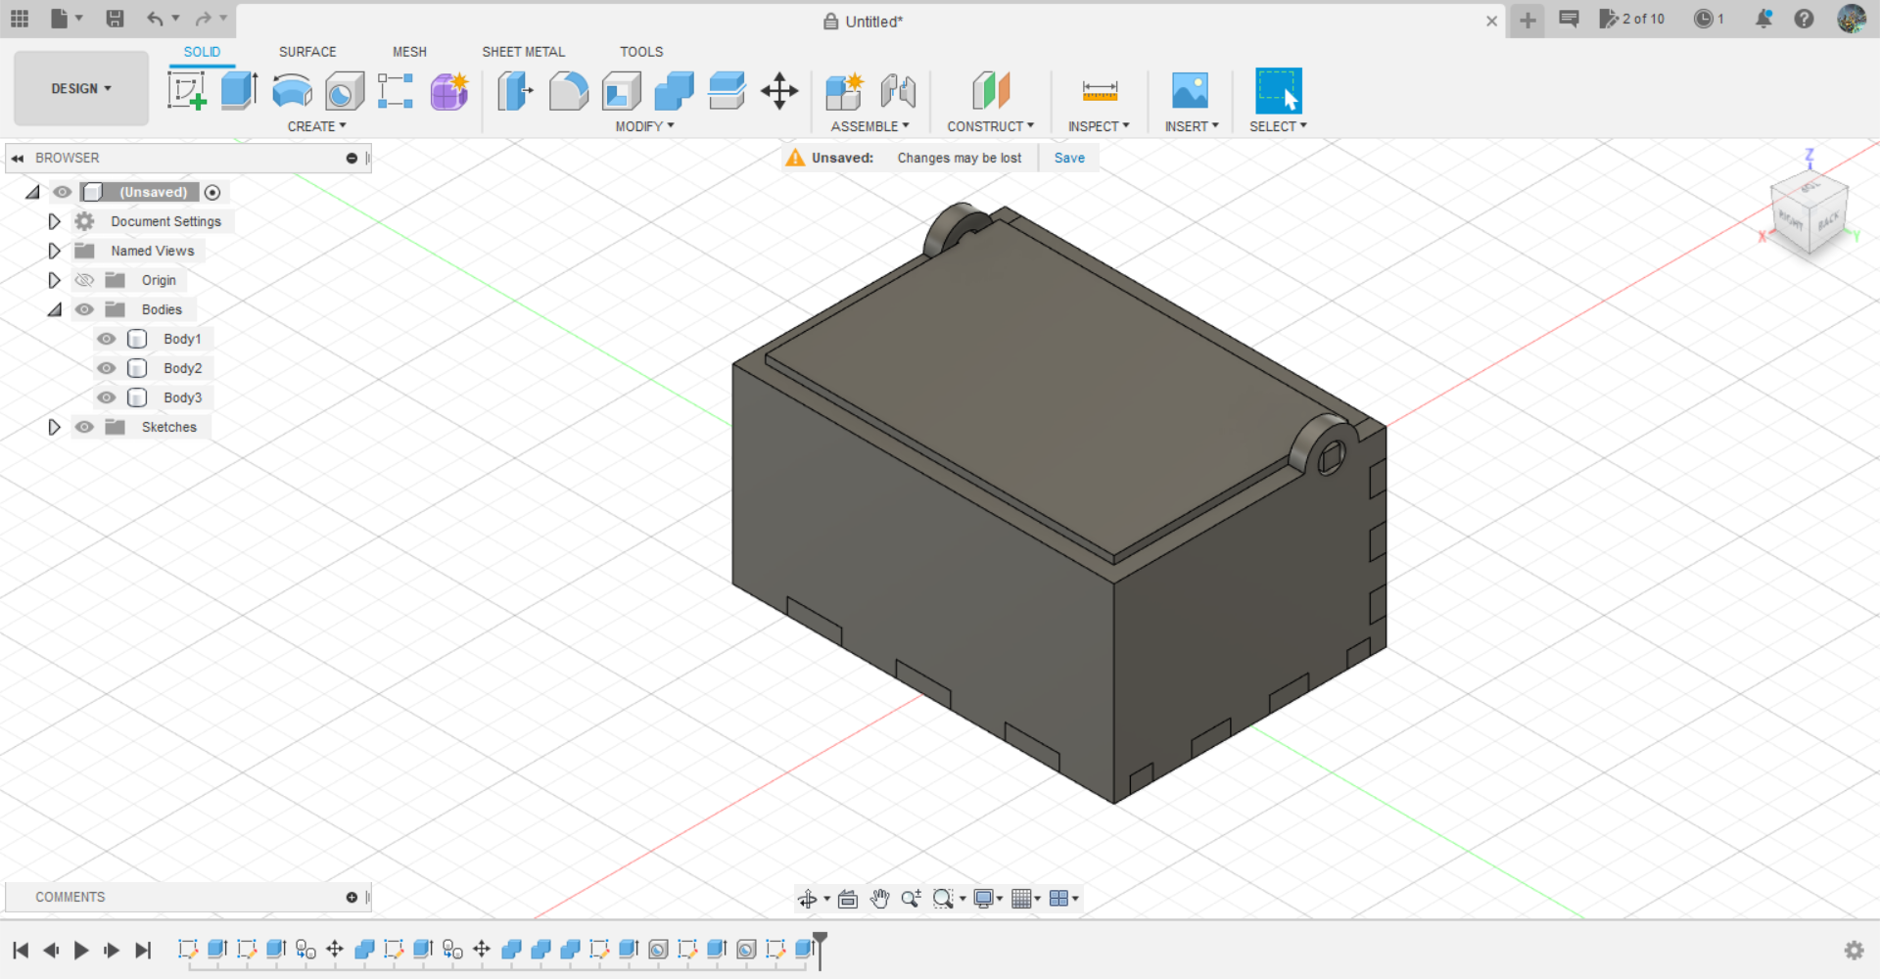Select the Shell tool
The width and height of the screenshot is (1880, 979).
(x=621, y=91)
